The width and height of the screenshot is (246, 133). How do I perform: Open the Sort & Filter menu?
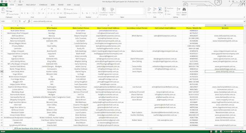click(178, 11)
